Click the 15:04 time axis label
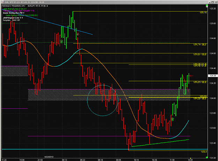 [x=22, y=160]
